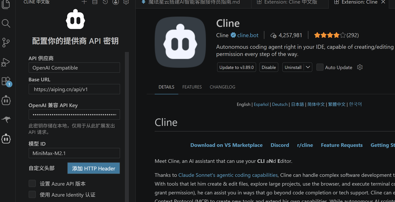Select the DETAILS tab
Viewport: 395px width, 202px height.
tap(166, 87)
